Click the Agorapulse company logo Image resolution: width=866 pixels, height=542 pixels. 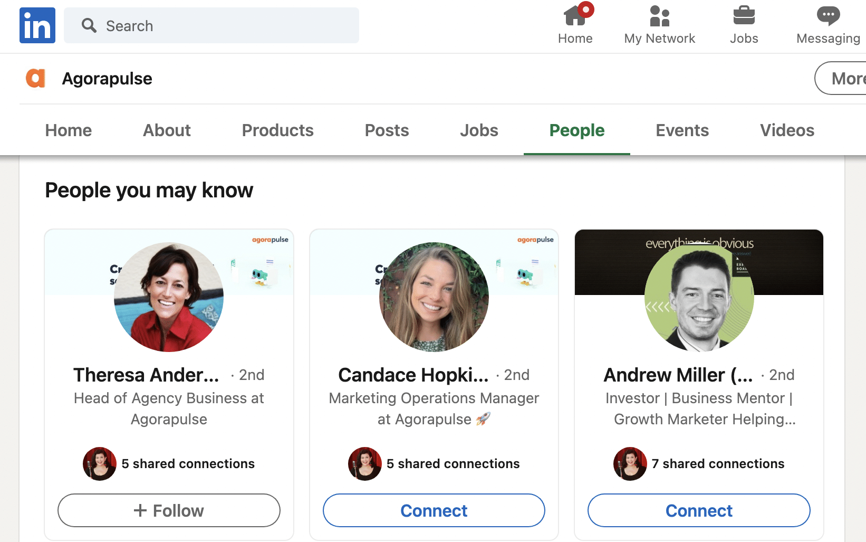click(36, 79)
